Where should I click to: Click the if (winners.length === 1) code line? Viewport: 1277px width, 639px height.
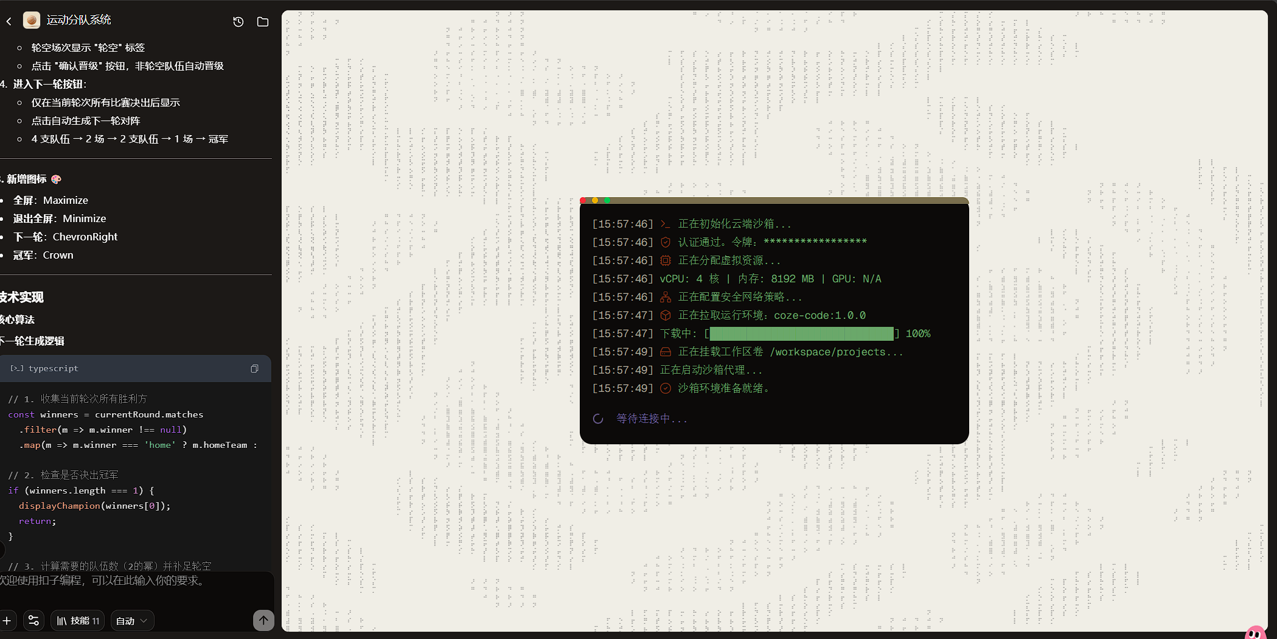click(x=81, y=491)
